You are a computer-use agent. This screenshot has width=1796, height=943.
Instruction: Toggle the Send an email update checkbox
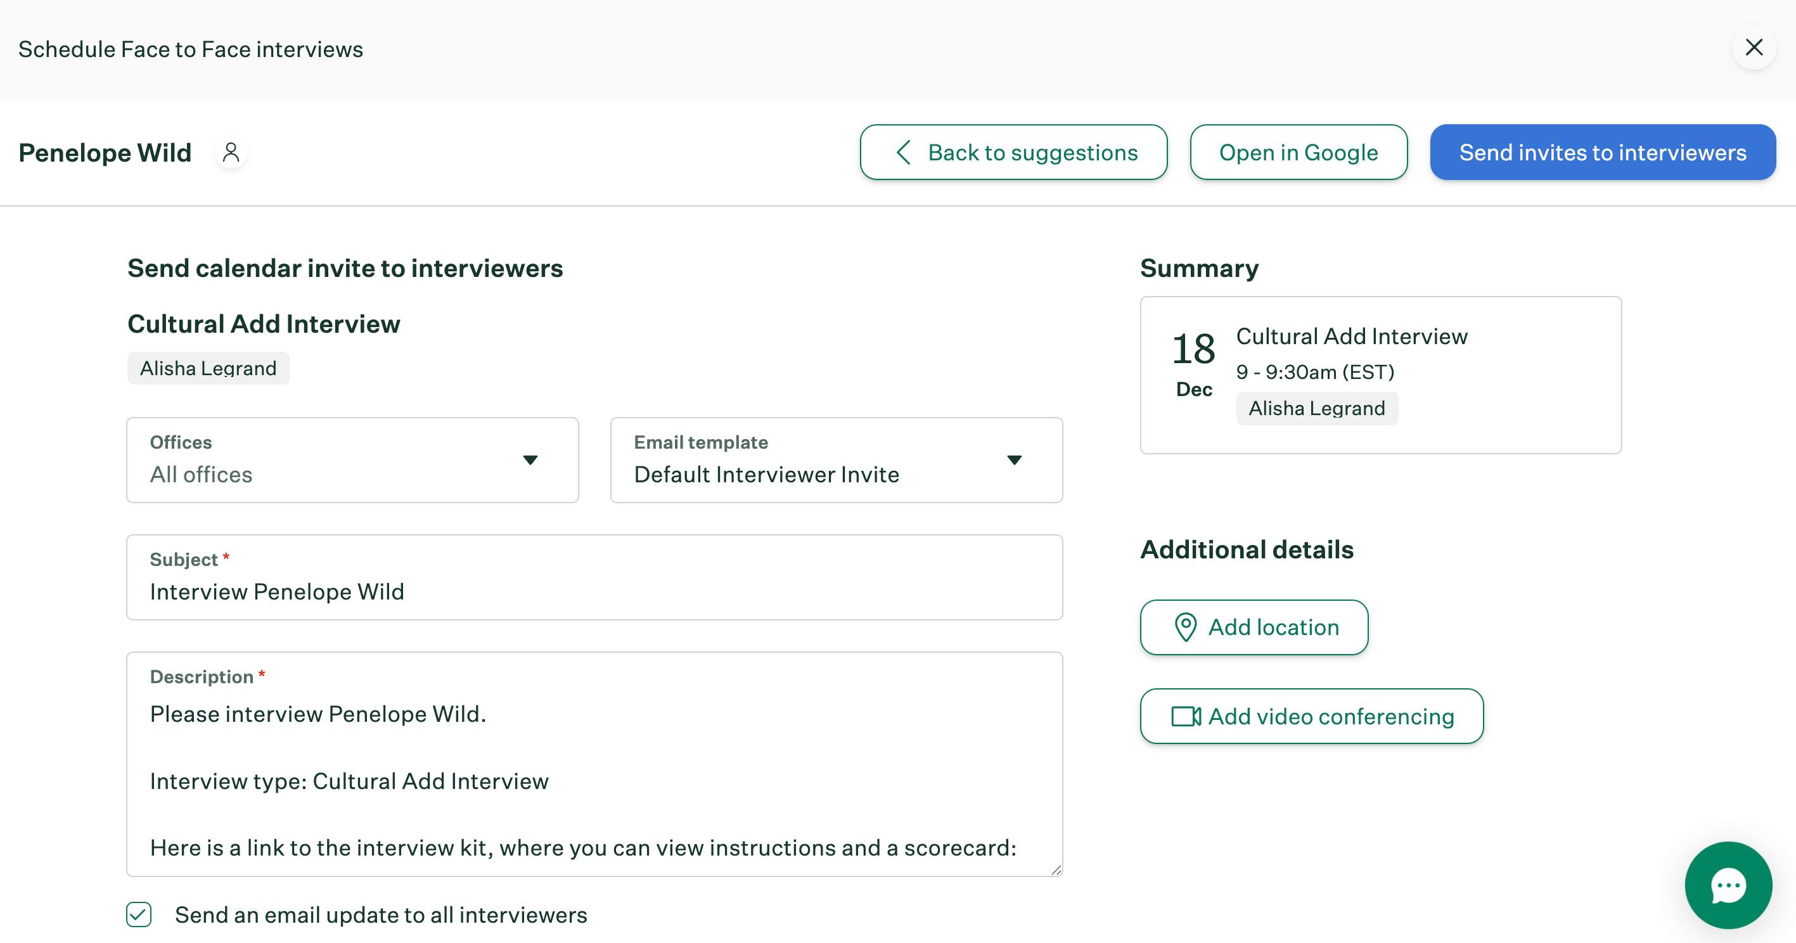(x=138, y=915)
